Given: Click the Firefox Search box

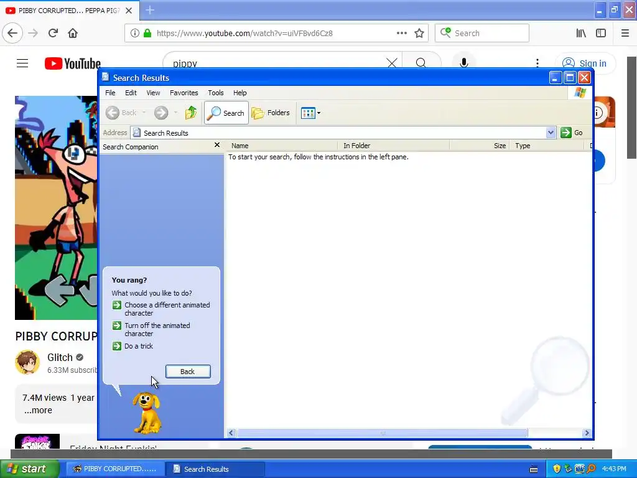Looking at the screenshot, I should (x=482, y=34).
